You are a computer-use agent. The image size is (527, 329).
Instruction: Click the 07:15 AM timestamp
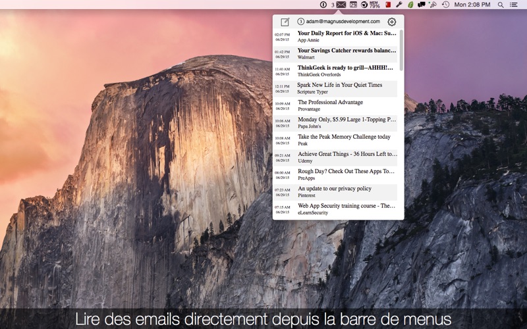click(283, 207)
